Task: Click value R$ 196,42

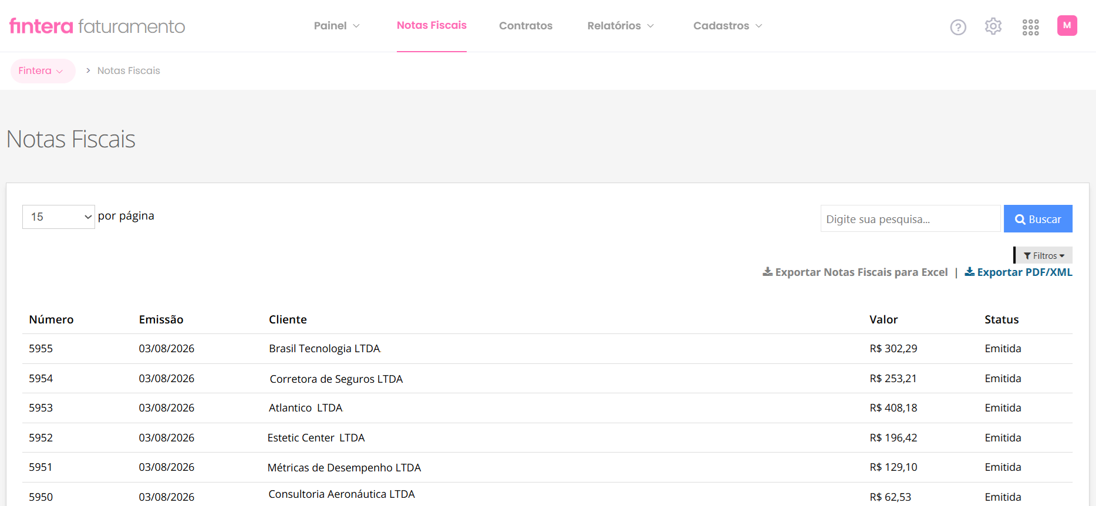Action: 893,438
